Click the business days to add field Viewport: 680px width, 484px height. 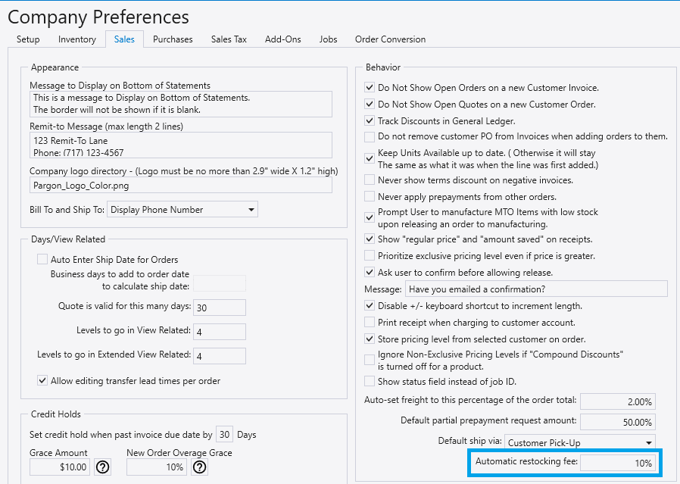[x=220, y=283]
